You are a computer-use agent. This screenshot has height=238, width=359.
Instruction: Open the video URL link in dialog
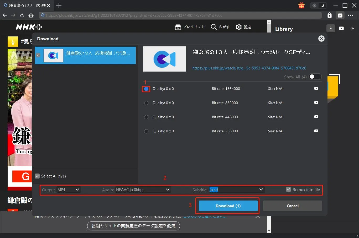coord(249,68)
